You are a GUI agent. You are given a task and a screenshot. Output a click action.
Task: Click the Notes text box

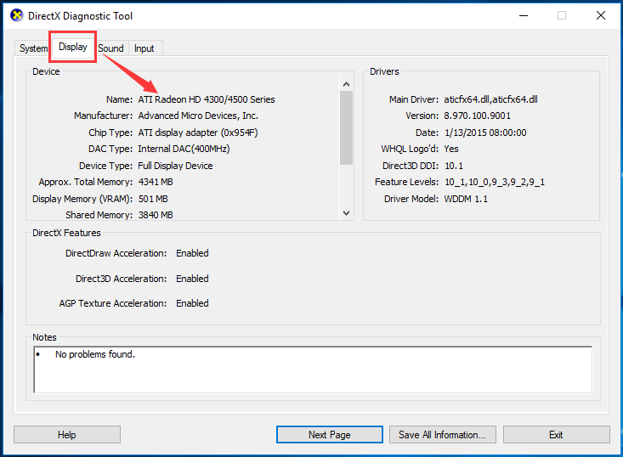click(x=313, y=370)
